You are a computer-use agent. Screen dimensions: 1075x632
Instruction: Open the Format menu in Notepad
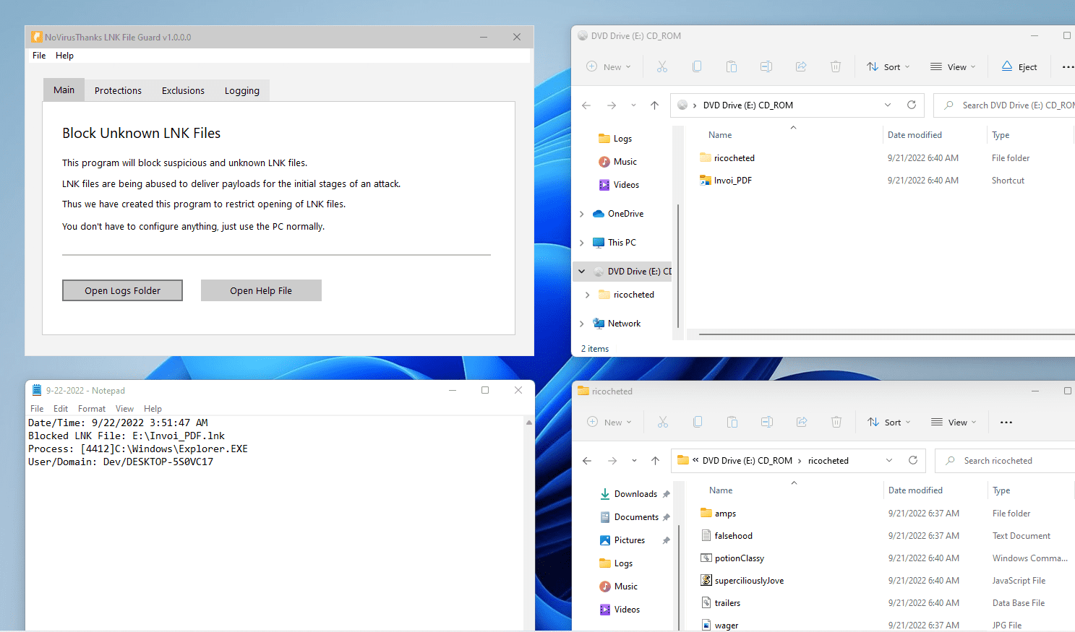pos(91,408)
